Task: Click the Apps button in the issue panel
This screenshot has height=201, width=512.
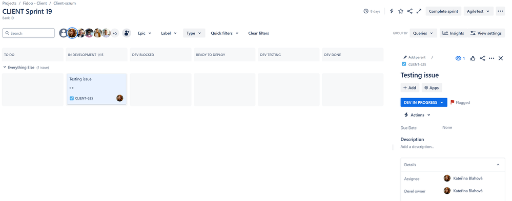Action: [x=432, y=87]
